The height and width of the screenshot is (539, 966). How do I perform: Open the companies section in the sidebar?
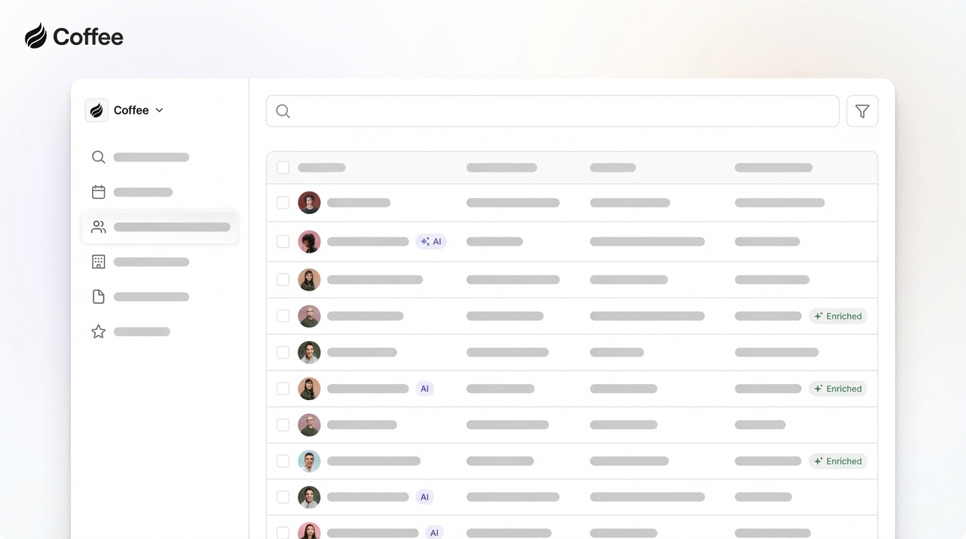pos(98,261)
